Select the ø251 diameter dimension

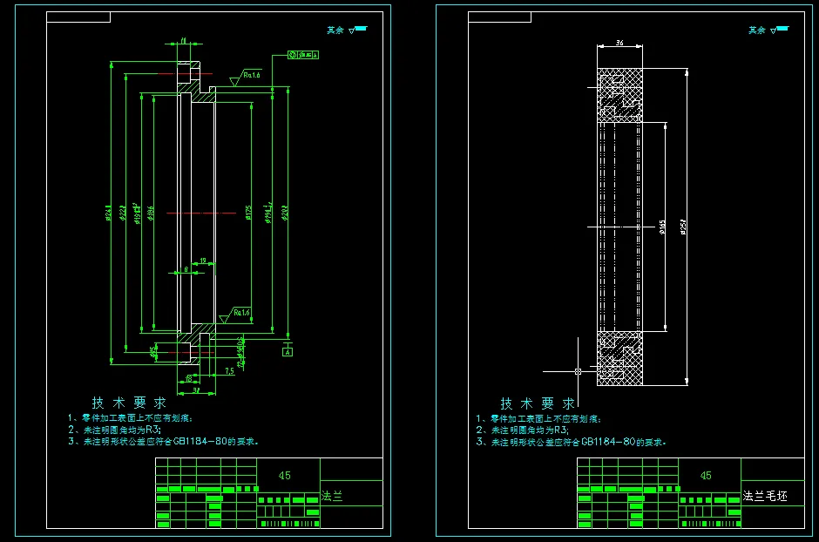[683, 227]
